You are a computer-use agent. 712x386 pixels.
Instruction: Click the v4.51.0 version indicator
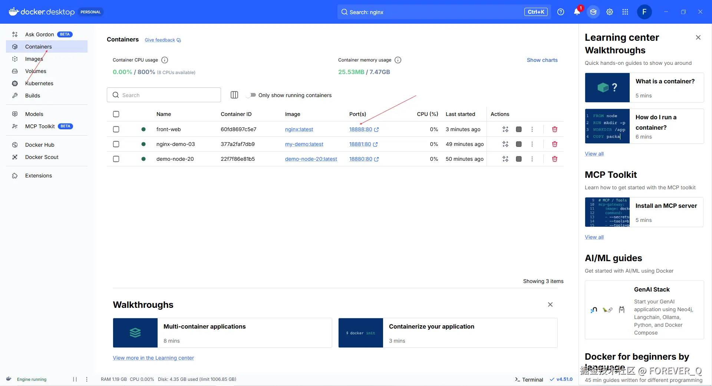pos(561,379)
